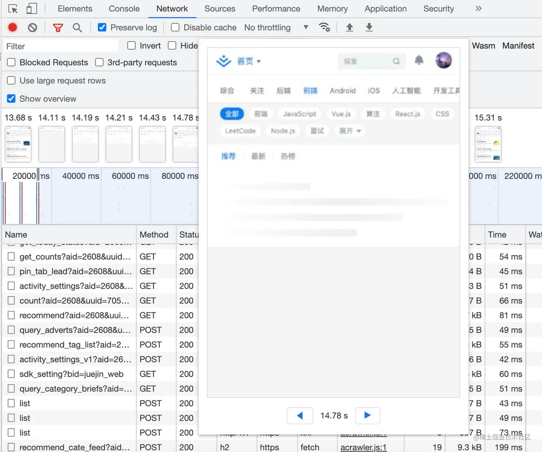Viewport: 542px width, 452px height.
Task: Click the notification bell in preview
Action: [419, 60]
